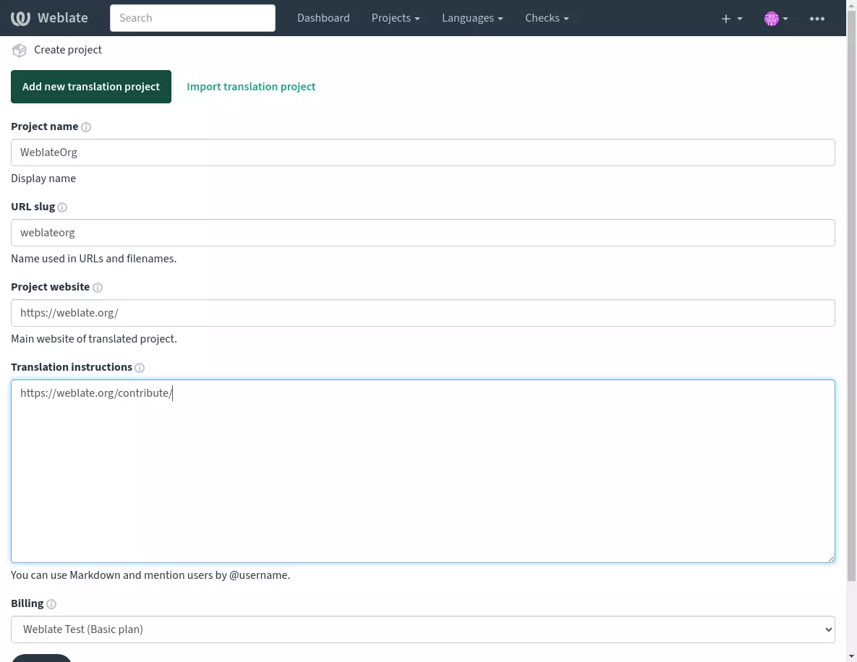Expand the Projects dropdown menu
This screenshot has height=662, width=857.
396,18
